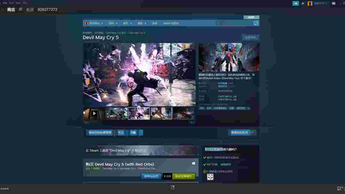Viewport: 345px width, 194px height.
Task: Open the community hub button
Action: [x=251, y=37]
